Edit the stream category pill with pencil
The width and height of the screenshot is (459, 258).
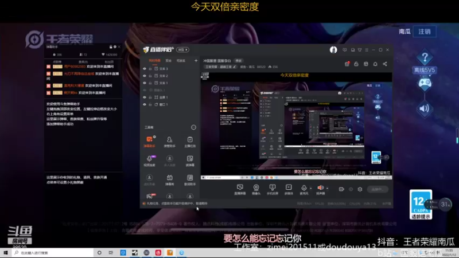(221, 67)
